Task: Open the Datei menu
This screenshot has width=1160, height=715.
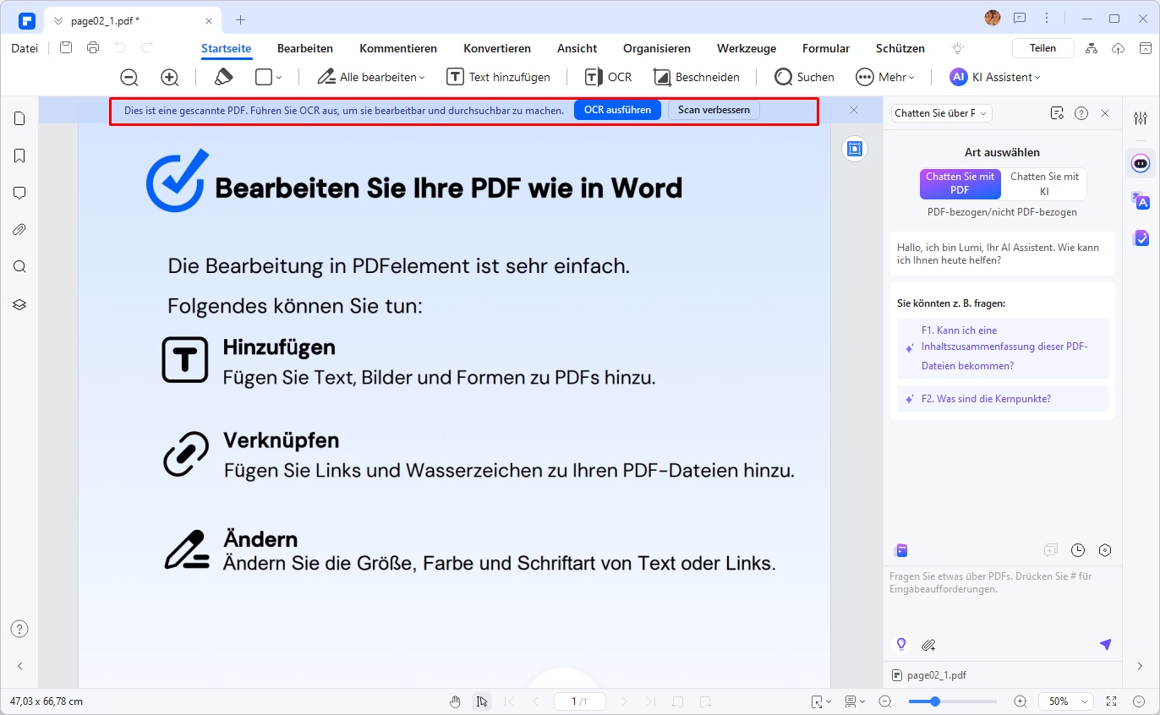Action: (x=25, y=48)
